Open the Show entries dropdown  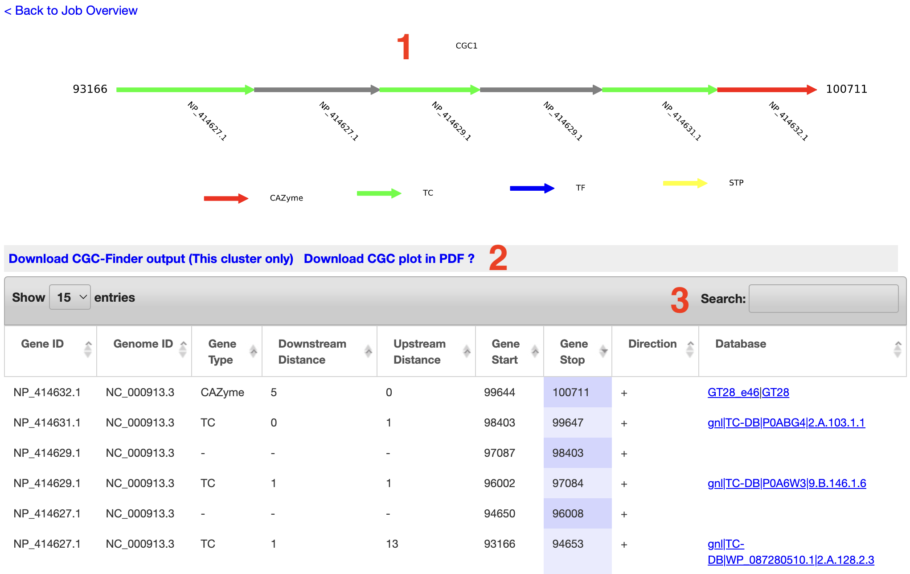(70, 297)
